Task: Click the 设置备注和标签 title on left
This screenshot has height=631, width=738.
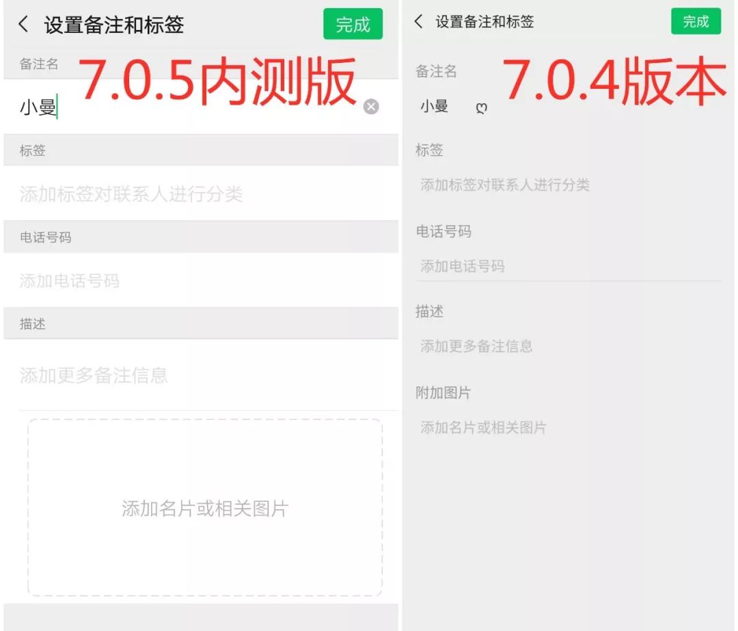Action: [x=114, y=25]
